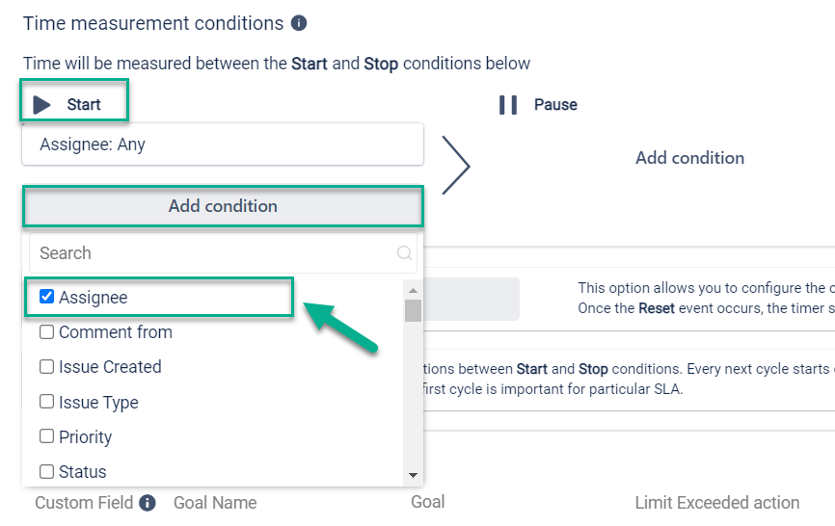Open the Add condition dropdown under Start
Viewport: 835px width, 526px height.
pyautogui.click(x=223, y=206)
